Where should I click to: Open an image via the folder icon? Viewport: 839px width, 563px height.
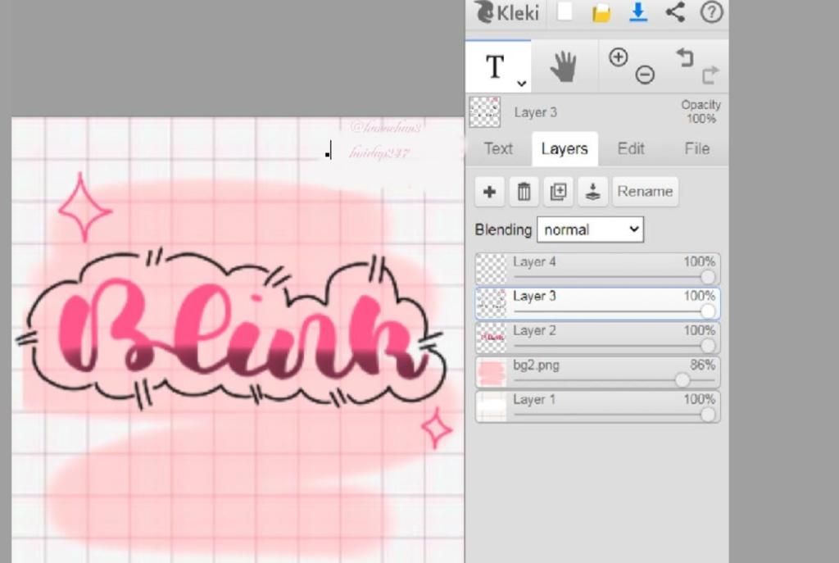[601, 13]
